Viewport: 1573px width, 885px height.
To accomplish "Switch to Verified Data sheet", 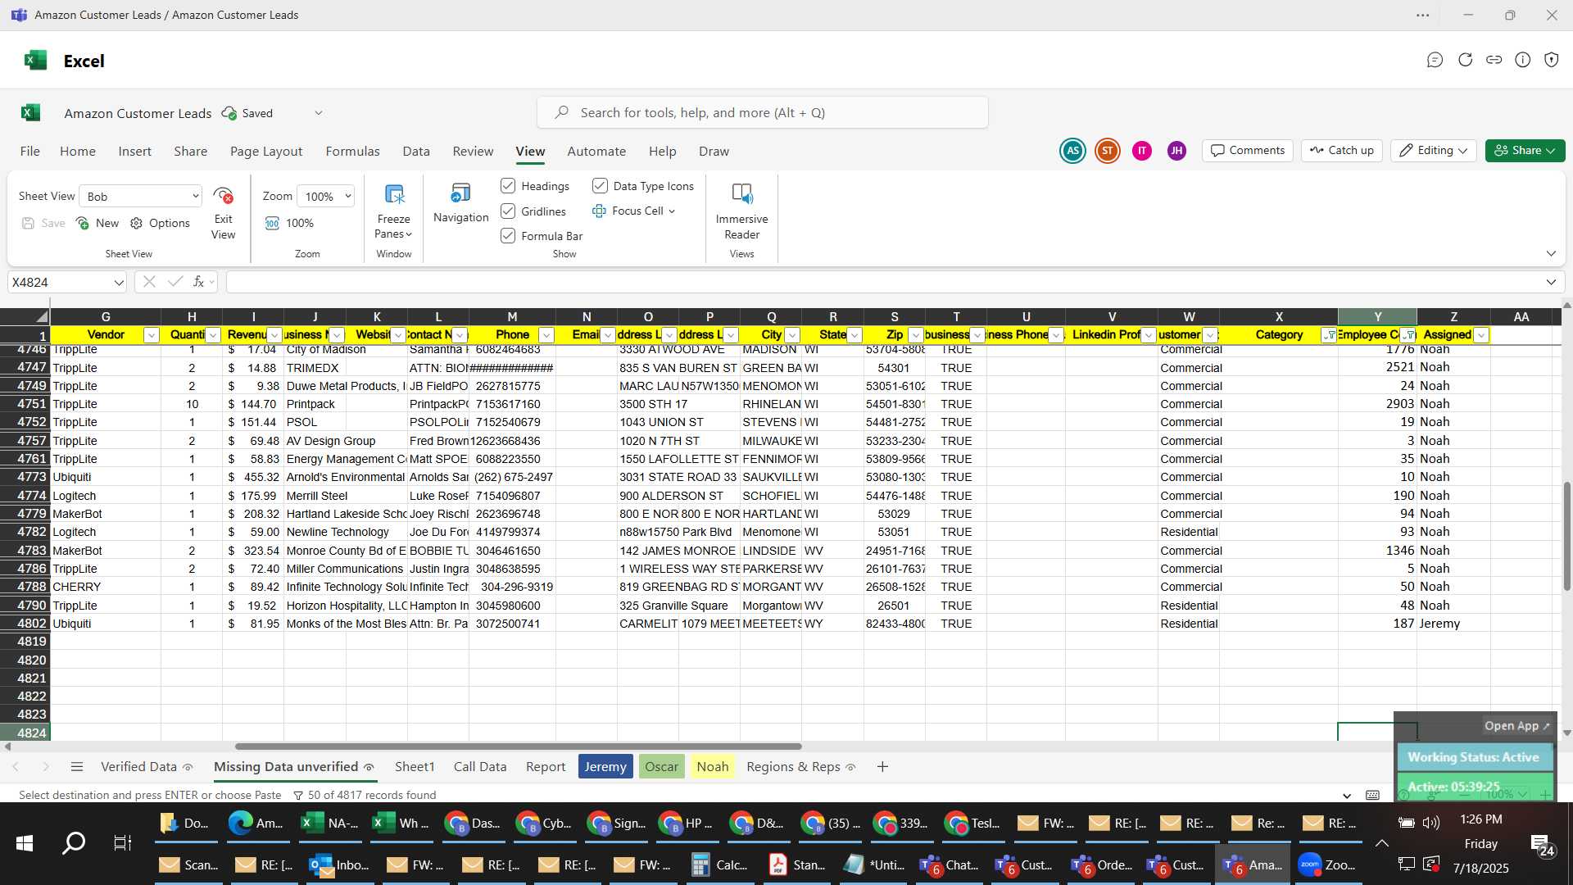I will point(138,767).
